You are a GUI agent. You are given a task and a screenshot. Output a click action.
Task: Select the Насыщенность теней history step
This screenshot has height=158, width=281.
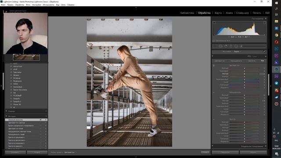click(26, 135)
